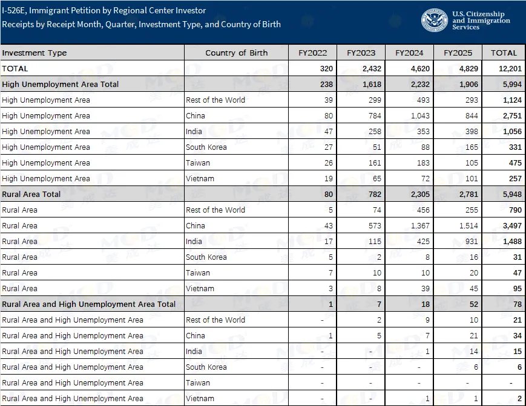Viewport: 526px width, 406px height.
Task: Select the Country of Birth column header
Action: (x=236, y=53)
